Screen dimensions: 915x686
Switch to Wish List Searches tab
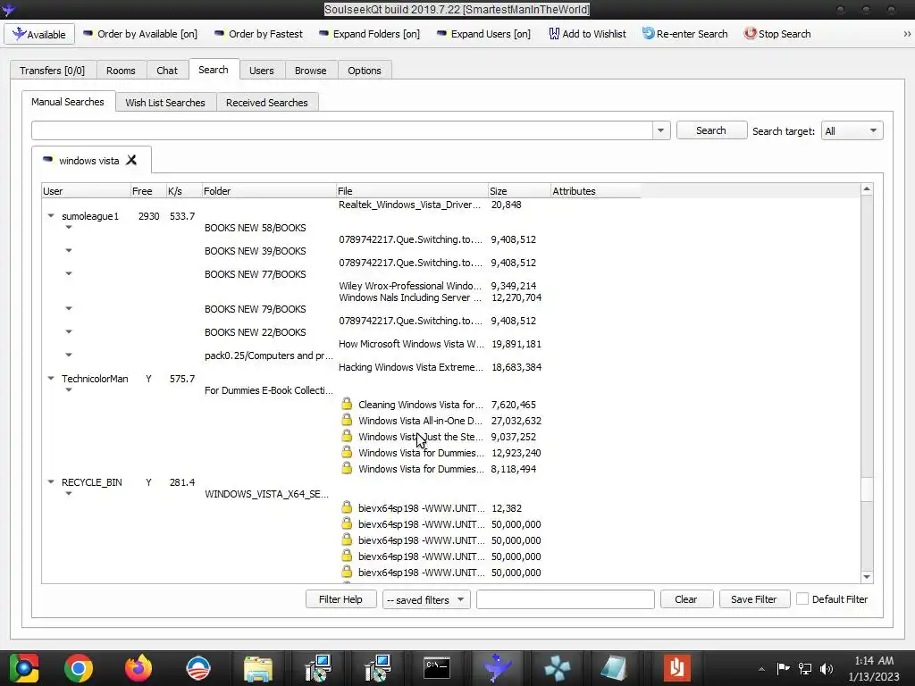[x=165, y=103]
